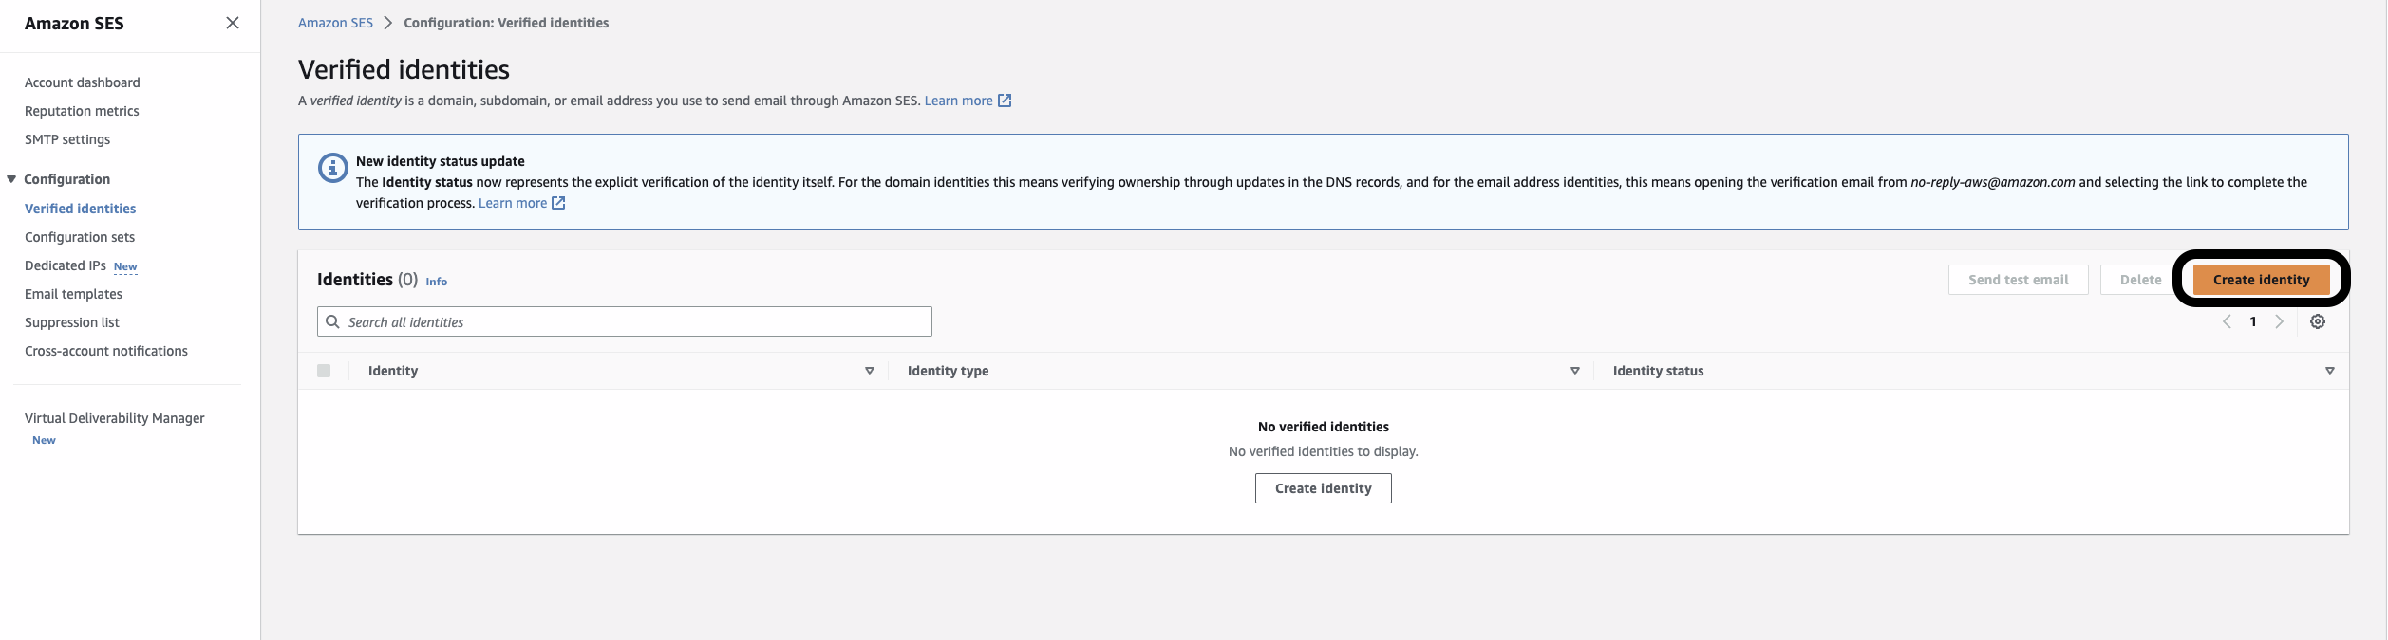Viewport: 2388px width, 640px height.
Task: Open table preferences gear icon
Action: (2318, 321)
